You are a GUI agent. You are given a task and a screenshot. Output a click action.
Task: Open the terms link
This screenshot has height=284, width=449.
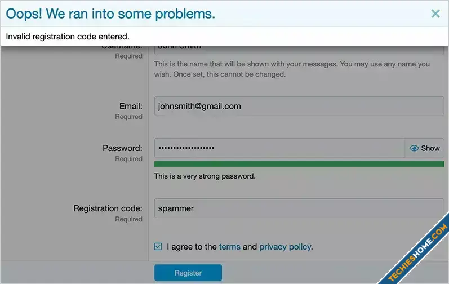coord(229,247)
